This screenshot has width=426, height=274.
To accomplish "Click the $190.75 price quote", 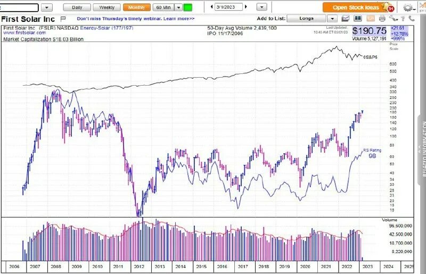I will 370,31.
